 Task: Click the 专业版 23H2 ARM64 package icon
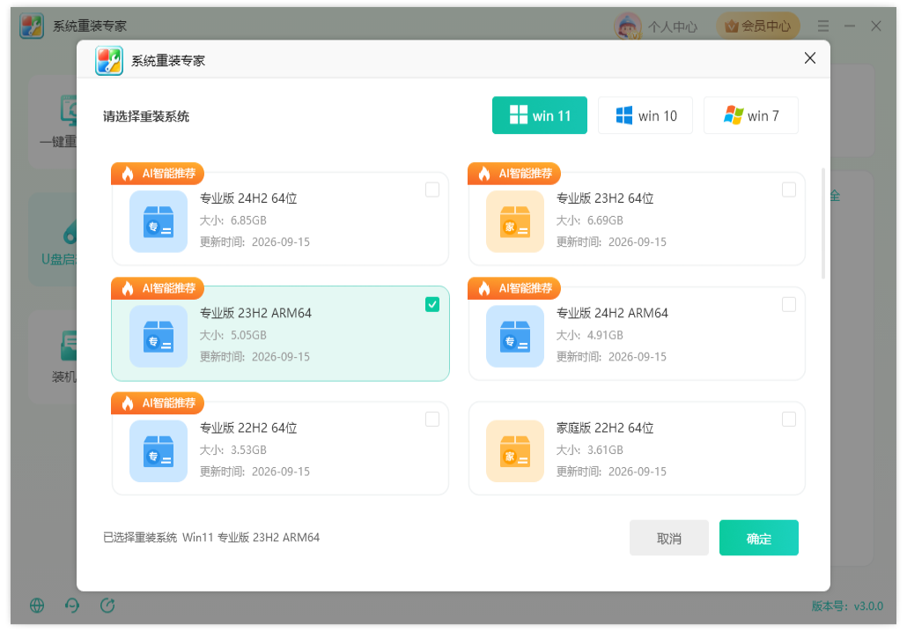click(159, 336)
